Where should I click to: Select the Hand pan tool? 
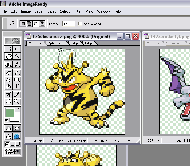click(8, 102)
